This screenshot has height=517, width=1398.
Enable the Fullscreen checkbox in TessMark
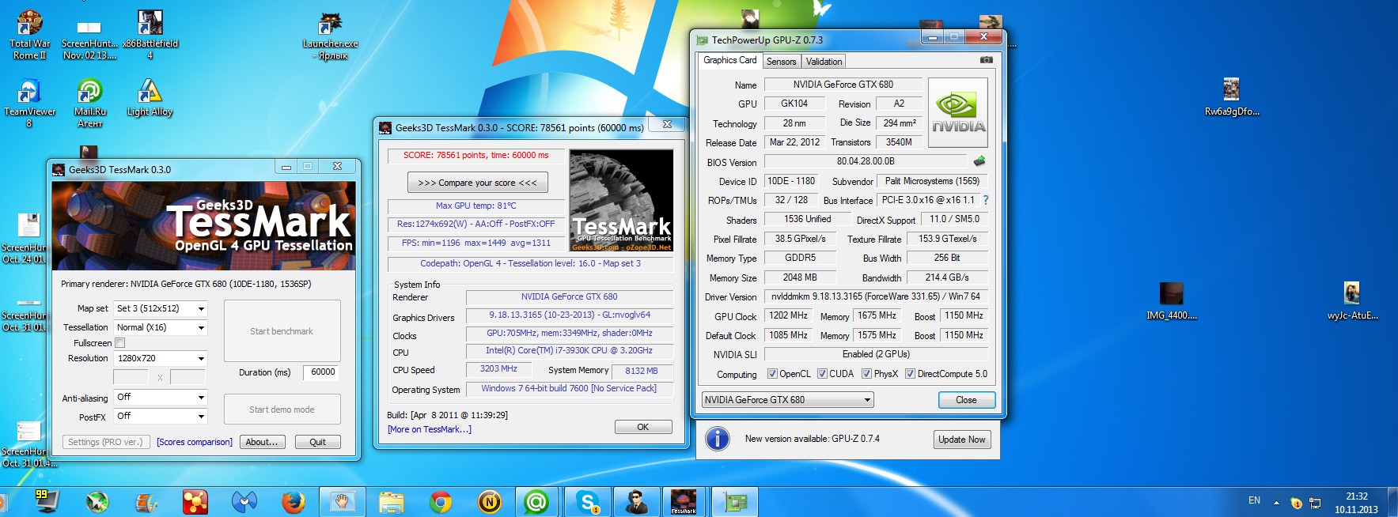click(120, 343)
